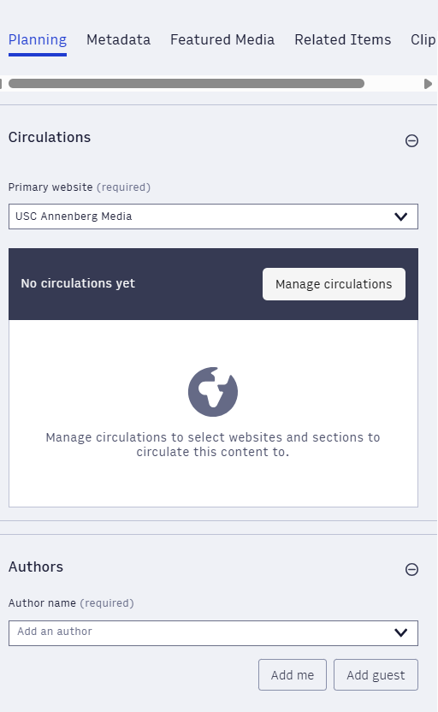
Task: Select the partially visible Clip tab
Action: (x=423, y=40)
